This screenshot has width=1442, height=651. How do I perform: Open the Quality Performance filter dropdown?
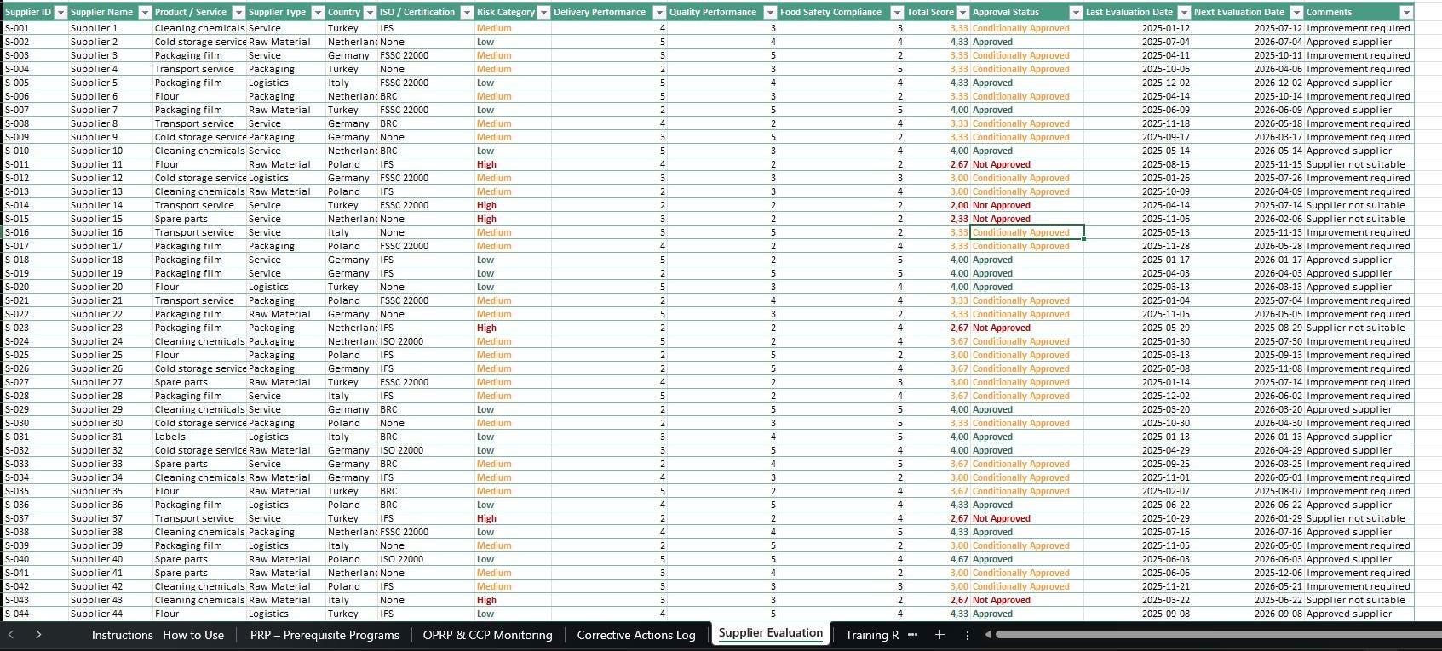point(770,12)
